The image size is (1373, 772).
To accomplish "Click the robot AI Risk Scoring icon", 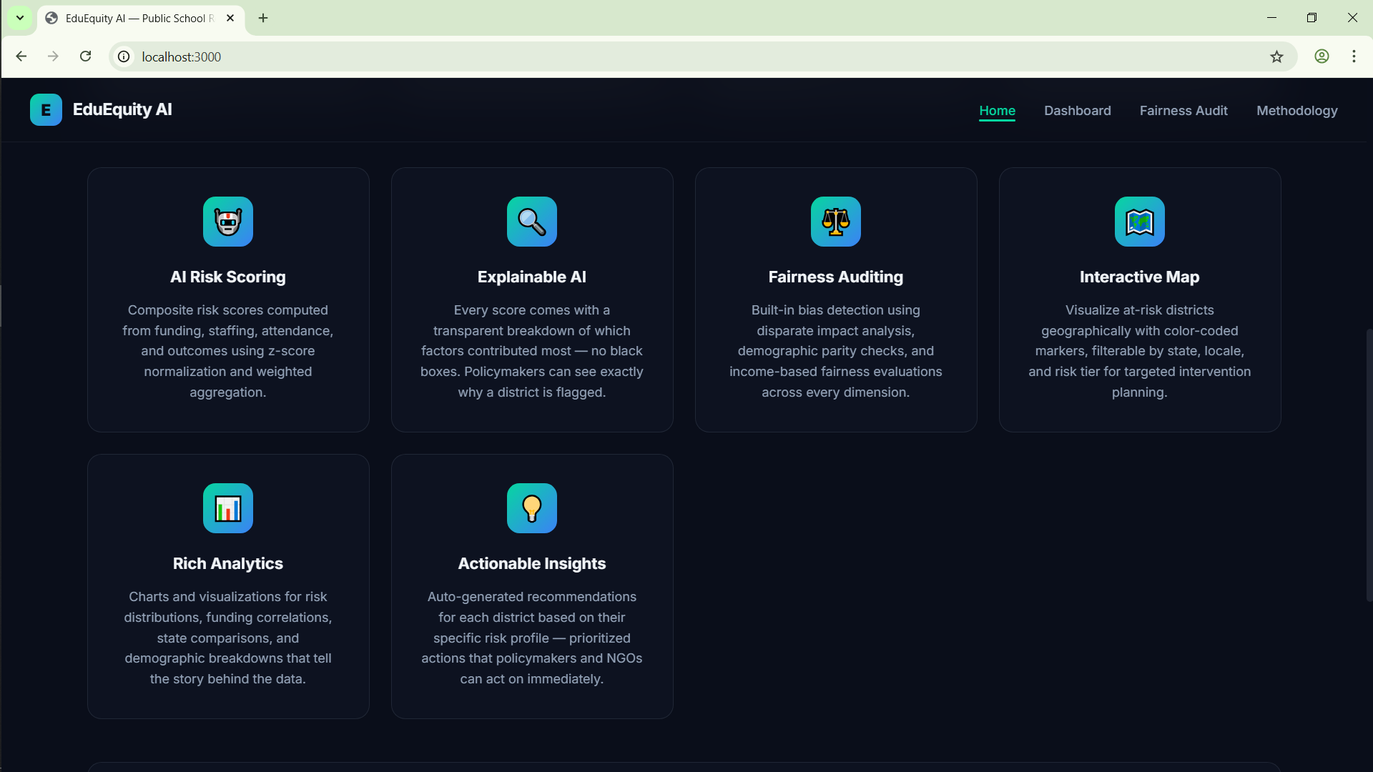I will (x=227, y=222).
